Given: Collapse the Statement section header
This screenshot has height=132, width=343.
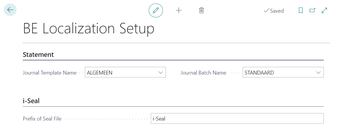Looking at the screenshot, I should tap(38, 55).
